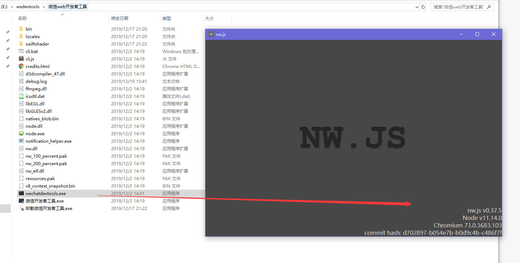Click credits.html file name
520x263 pixels.
(x=37, y=67)
